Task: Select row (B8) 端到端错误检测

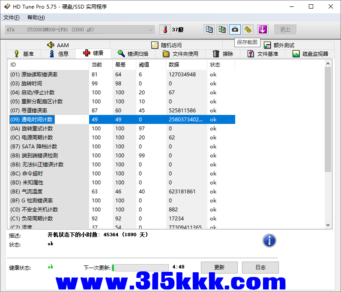Action: [122, 156]
